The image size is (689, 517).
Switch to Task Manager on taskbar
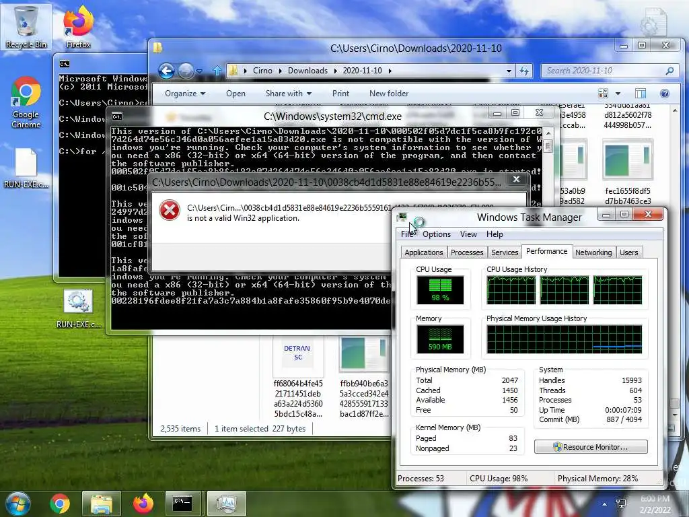point(226,504)
